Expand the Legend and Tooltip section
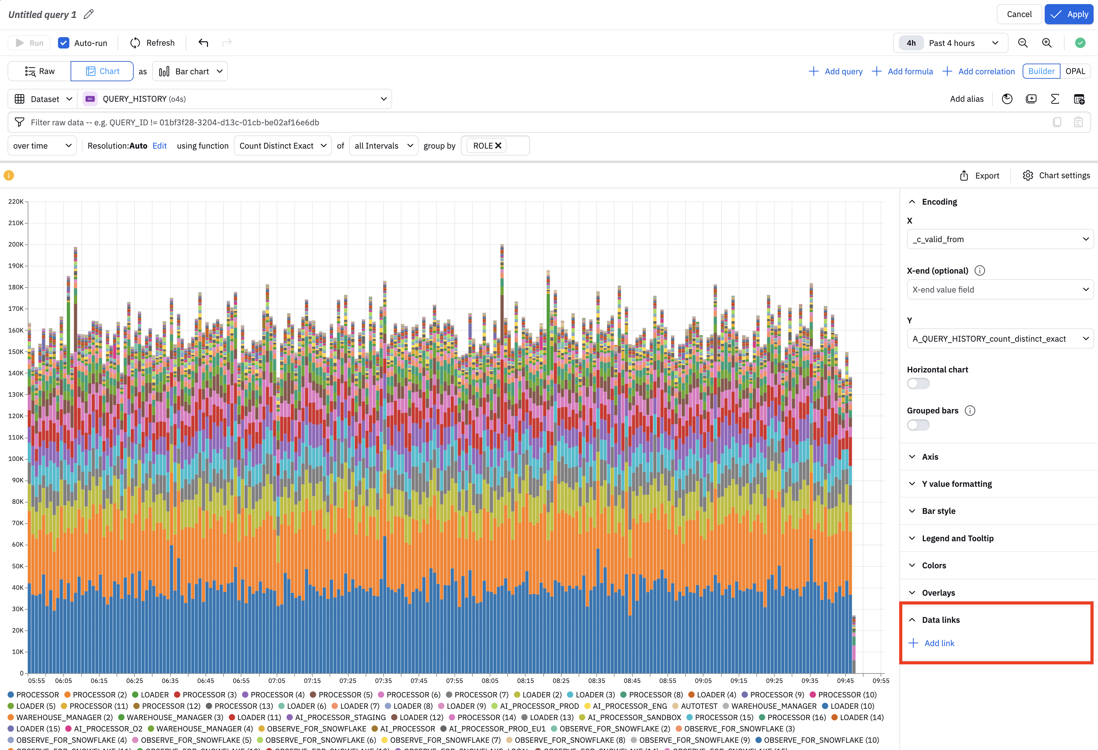This screenshot has width=1098, height=750. click(x=957, y=538)
